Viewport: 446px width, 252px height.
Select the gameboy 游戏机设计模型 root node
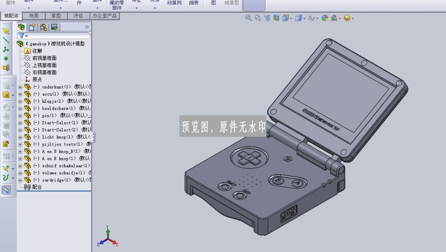51,44
